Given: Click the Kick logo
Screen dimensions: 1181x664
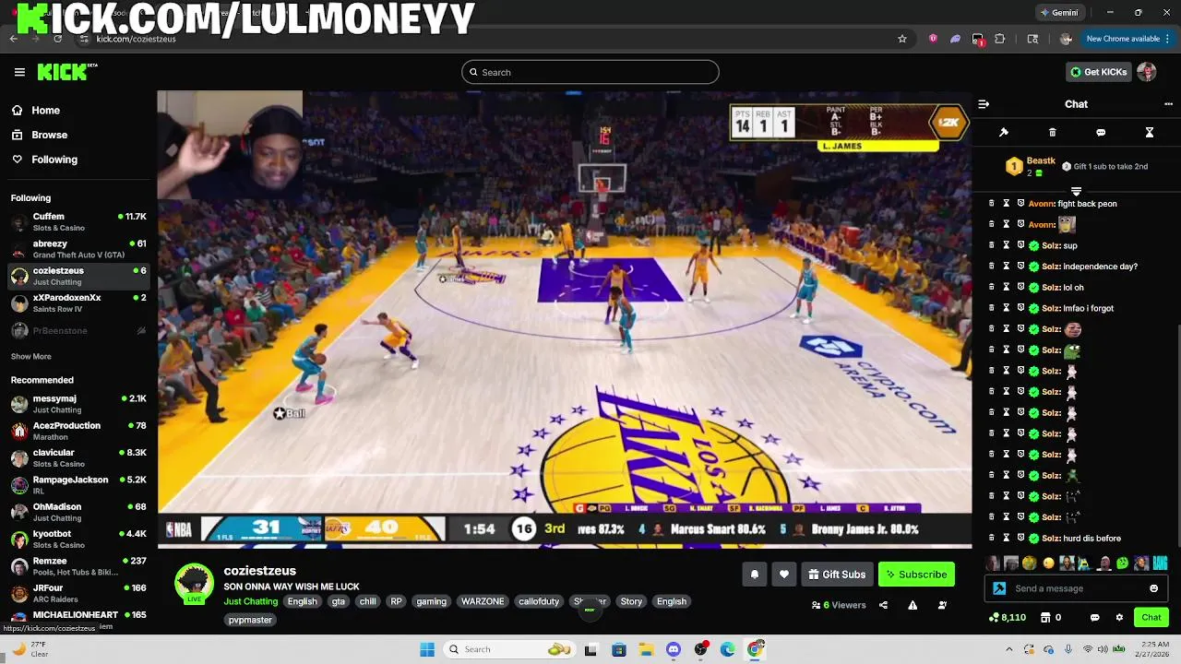Looking at the screenshot, I should click(x=66, y=72).
